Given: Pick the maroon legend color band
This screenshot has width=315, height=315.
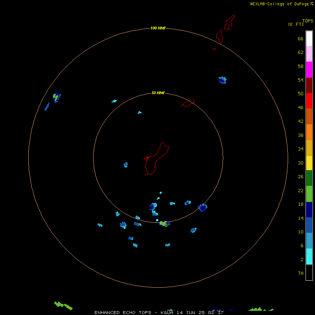Looking at the screenshot, I should tap(309, 85).
